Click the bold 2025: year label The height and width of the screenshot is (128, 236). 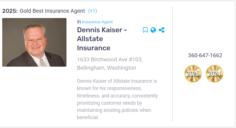(10, 11)
